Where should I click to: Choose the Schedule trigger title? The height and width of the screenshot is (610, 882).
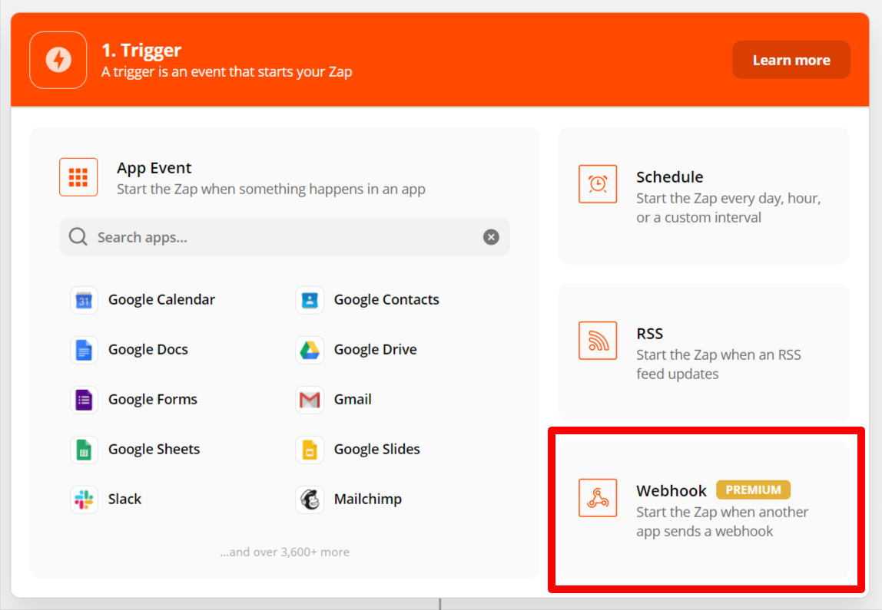tap(669, 177)
